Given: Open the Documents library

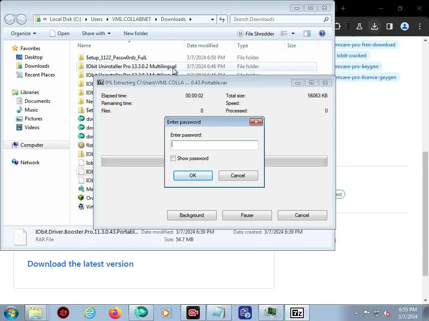Looking at the screenshot, I should pos(37,101).
